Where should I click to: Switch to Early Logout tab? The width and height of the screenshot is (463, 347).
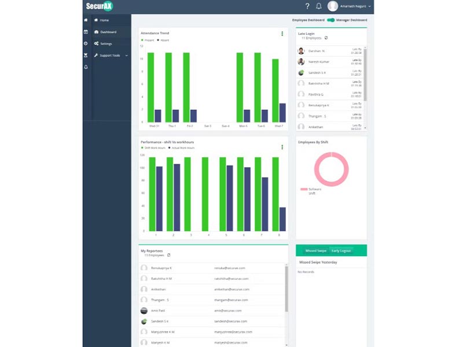(341, 251)
